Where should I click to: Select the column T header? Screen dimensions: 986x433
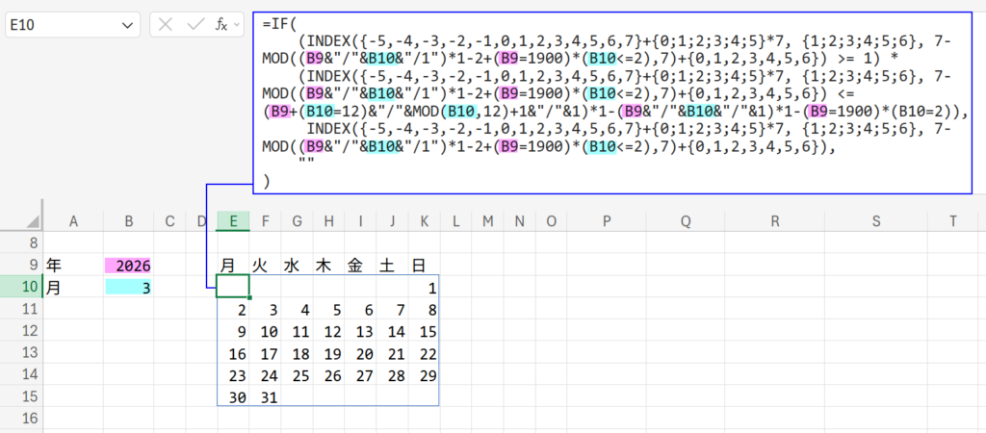point(952,221)
